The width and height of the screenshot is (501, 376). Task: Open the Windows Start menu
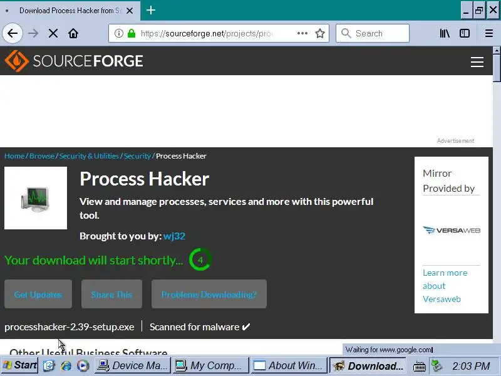point(20,365)
